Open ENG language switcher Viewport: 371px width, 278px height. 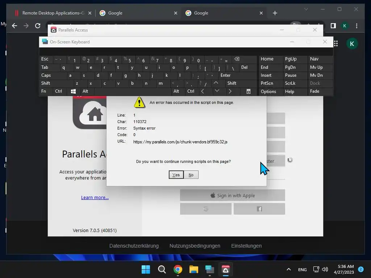(x=303, y=270)
